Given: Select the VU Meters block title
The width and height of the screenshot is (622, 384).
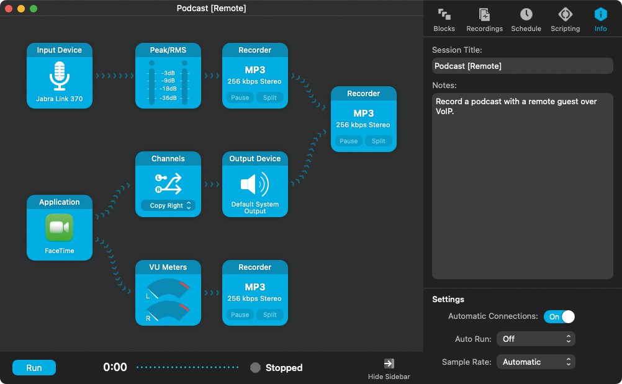Looking at the screenshot, I should coord(168,267).
